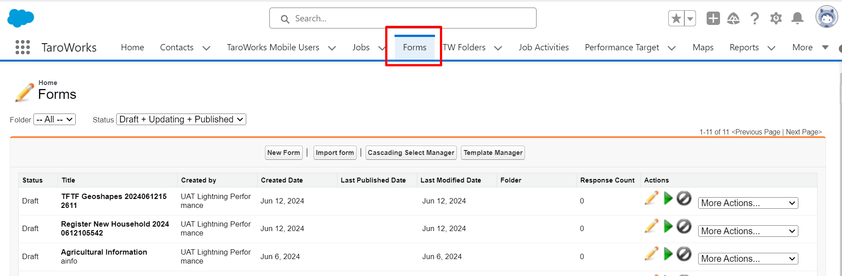Edit the TFTF Geoshapes form with pencil icon
Image resolution: width=842 pixels, height=276 pixels.
click(x=651, y=199)
